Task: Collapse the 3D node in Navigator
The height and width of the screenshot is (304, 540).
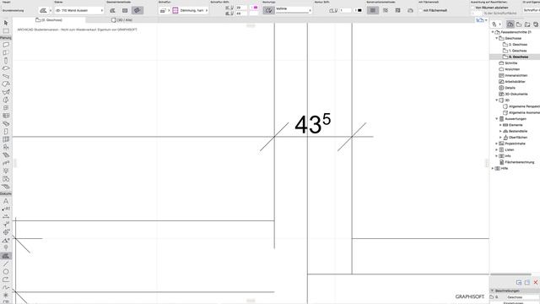Action: 497,100
